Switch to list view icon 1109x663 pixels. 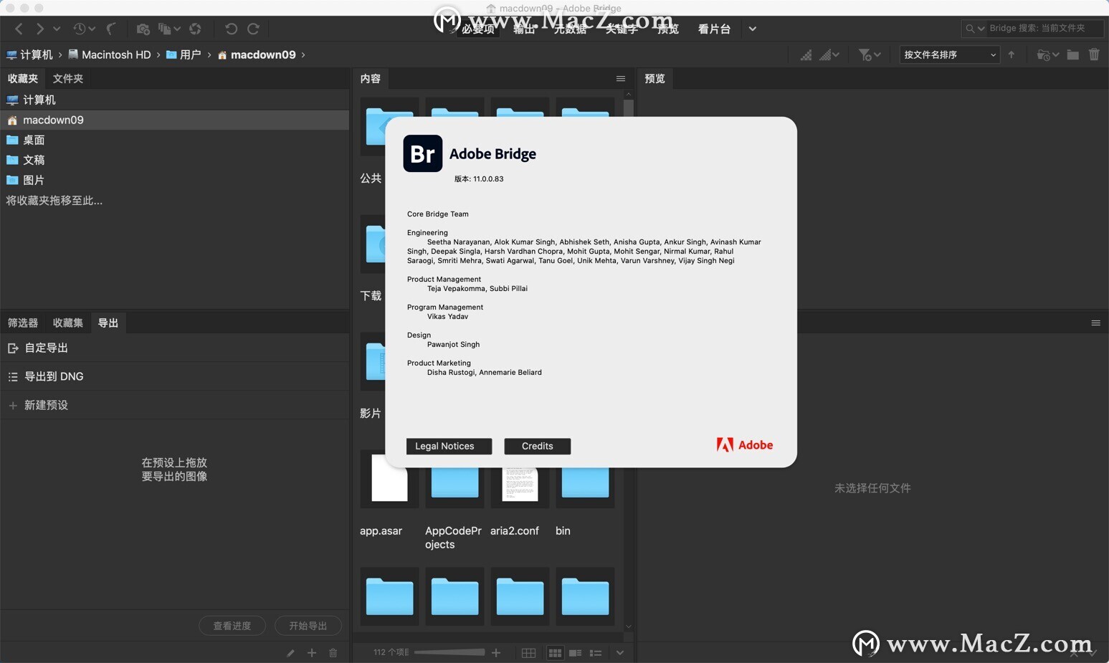click(x=596, y=653)
